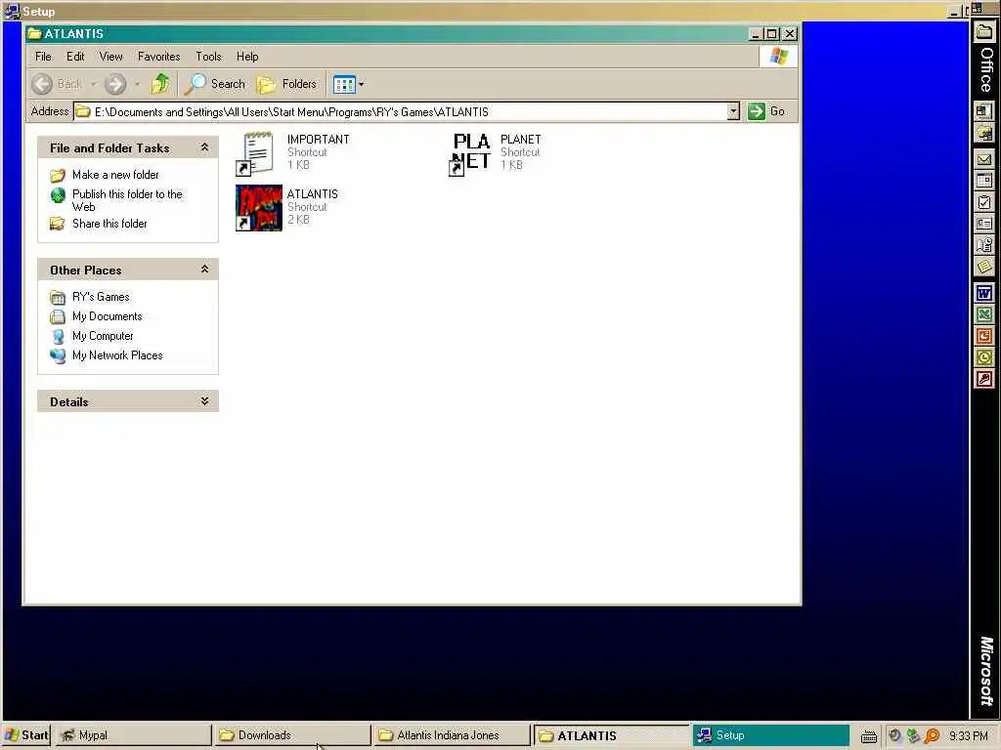
Task: Click Open Office Document icon in Office bar
Action: [x=983, y=133]
